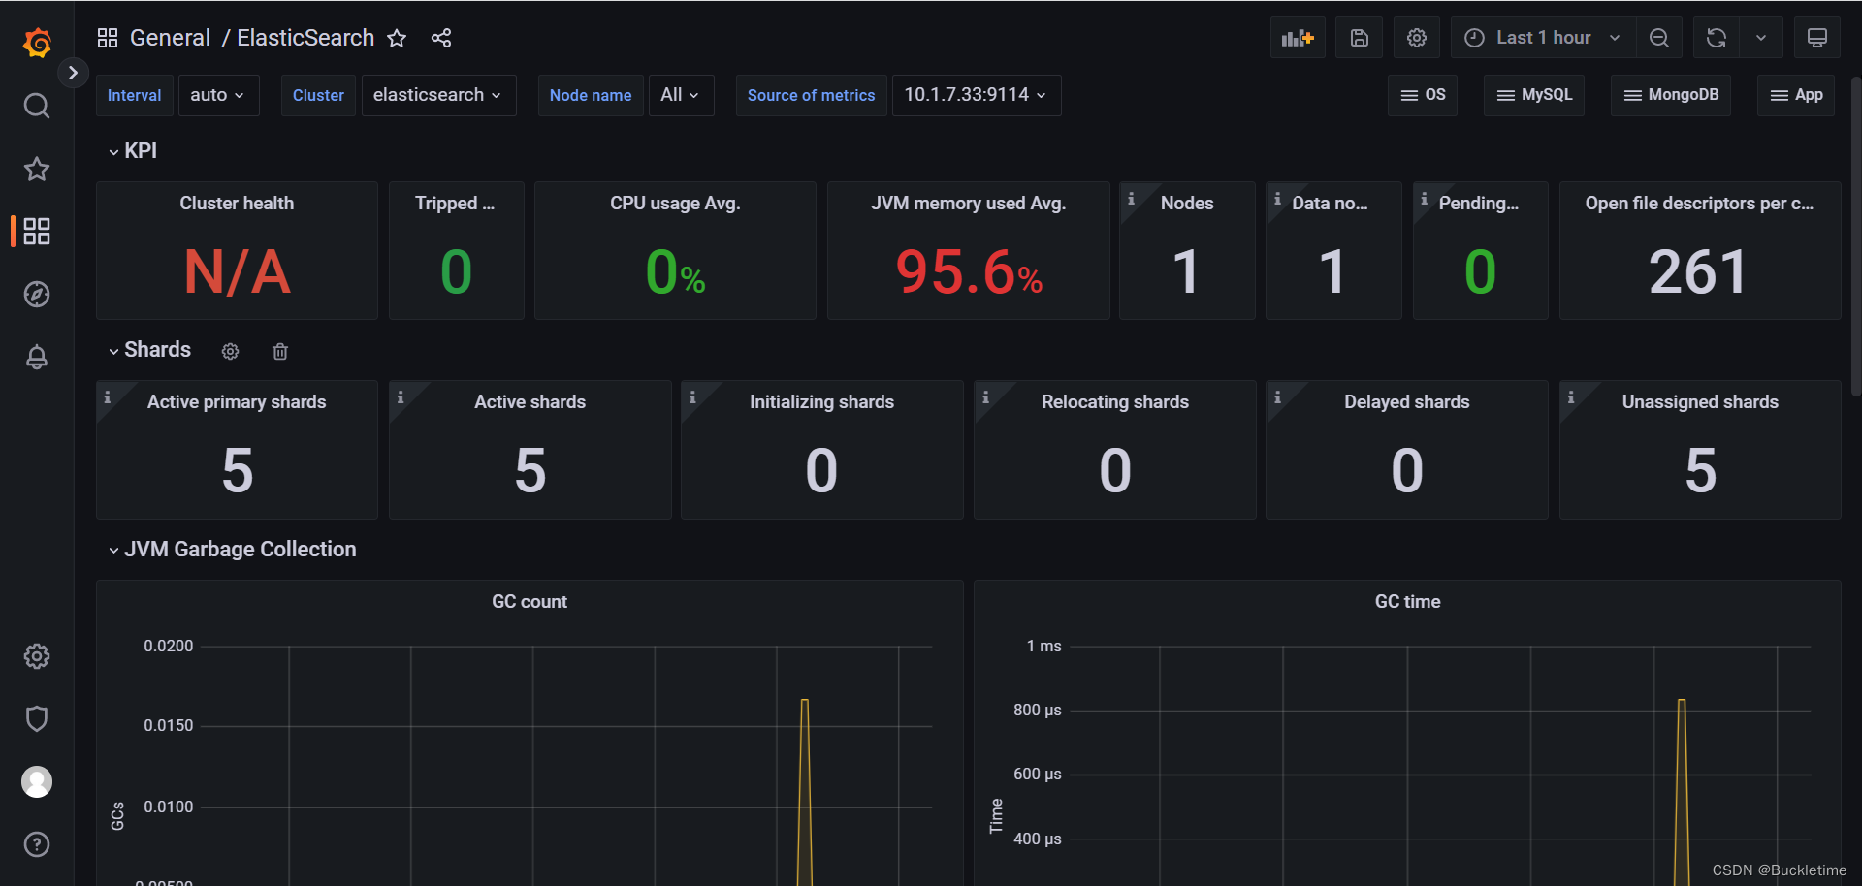The height and width of the screenshot is (886, 1862).
Task: Open the GC time panel title
Action: pos(1407,601)
